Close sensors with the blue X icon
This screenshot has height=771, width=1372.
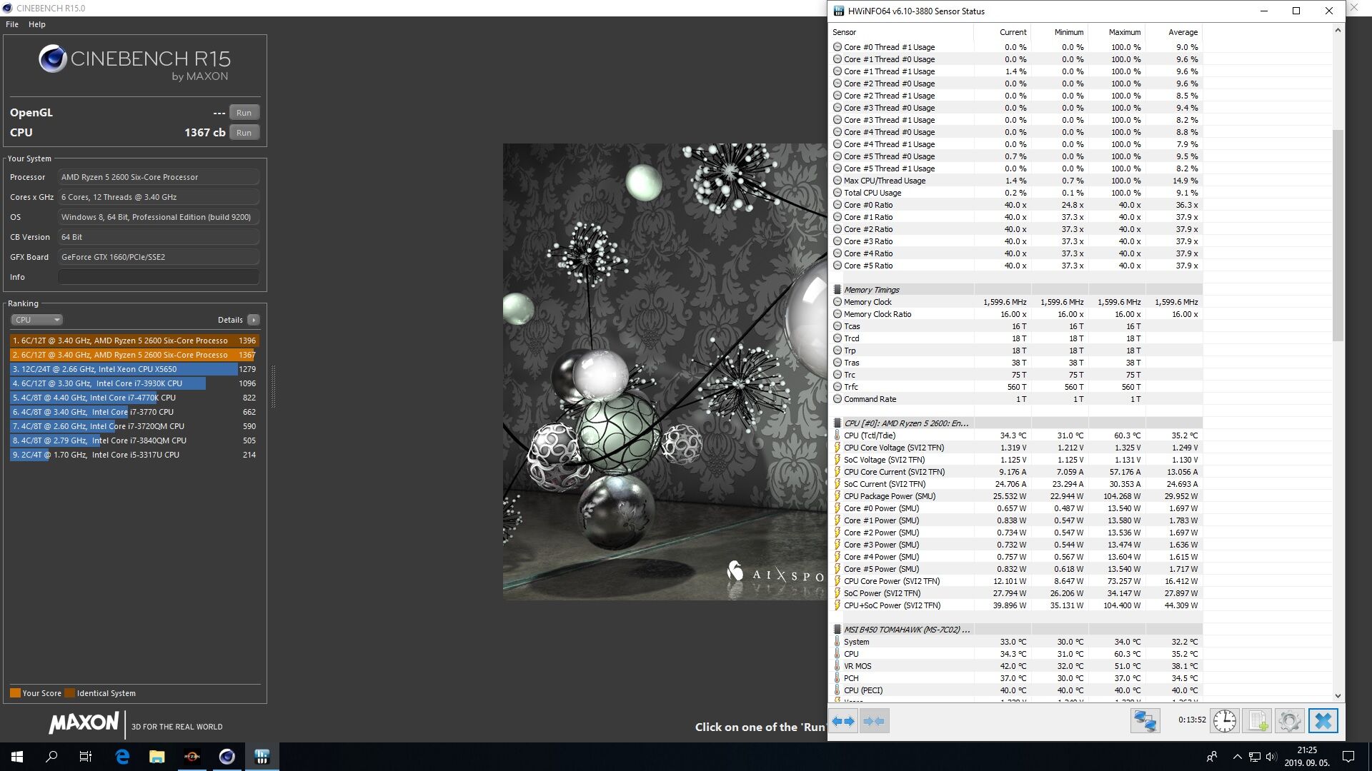click(x=1323, y=721)
